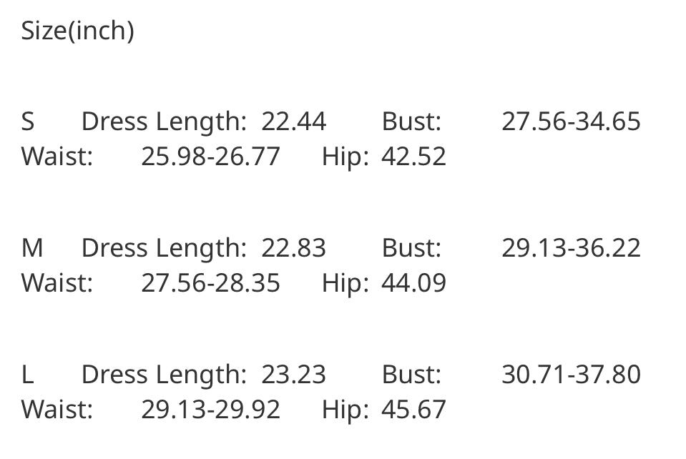This screenshot has height=459, width=686.
Task: Select the L size label
Action: coord(27,375)
